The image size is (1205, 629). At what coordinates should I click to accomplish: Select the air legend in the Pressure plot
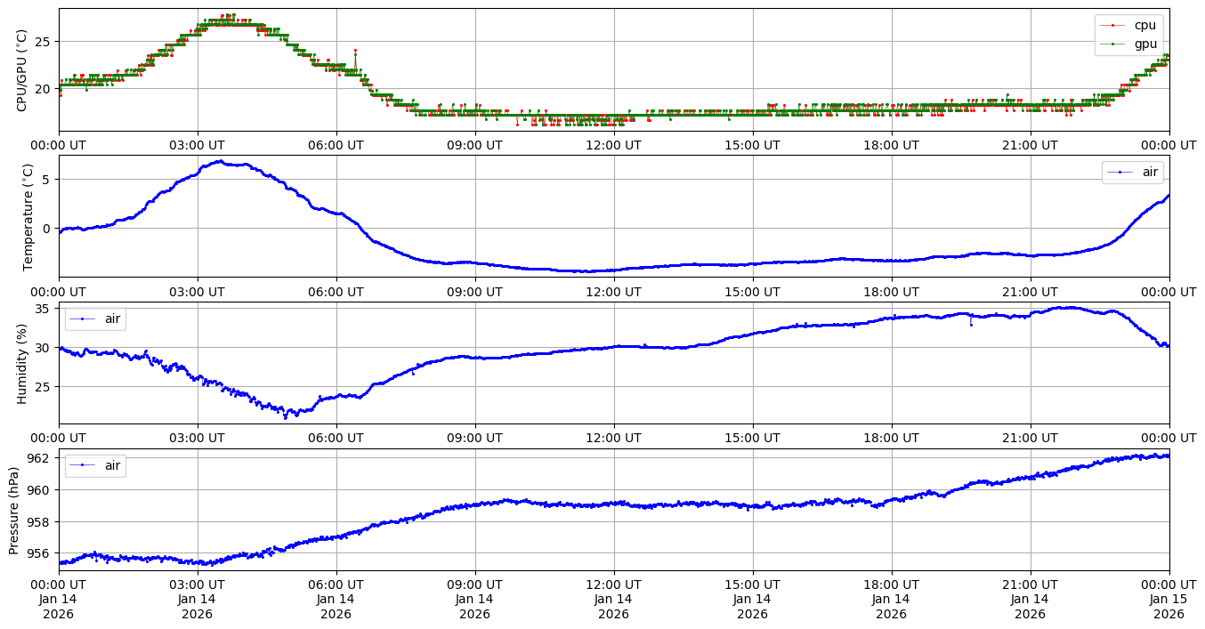pyautogui.click(x=95, y=465)
